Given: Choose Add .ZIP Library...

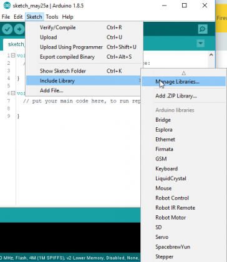Looking at the screenshot, I should pos(183,96).
